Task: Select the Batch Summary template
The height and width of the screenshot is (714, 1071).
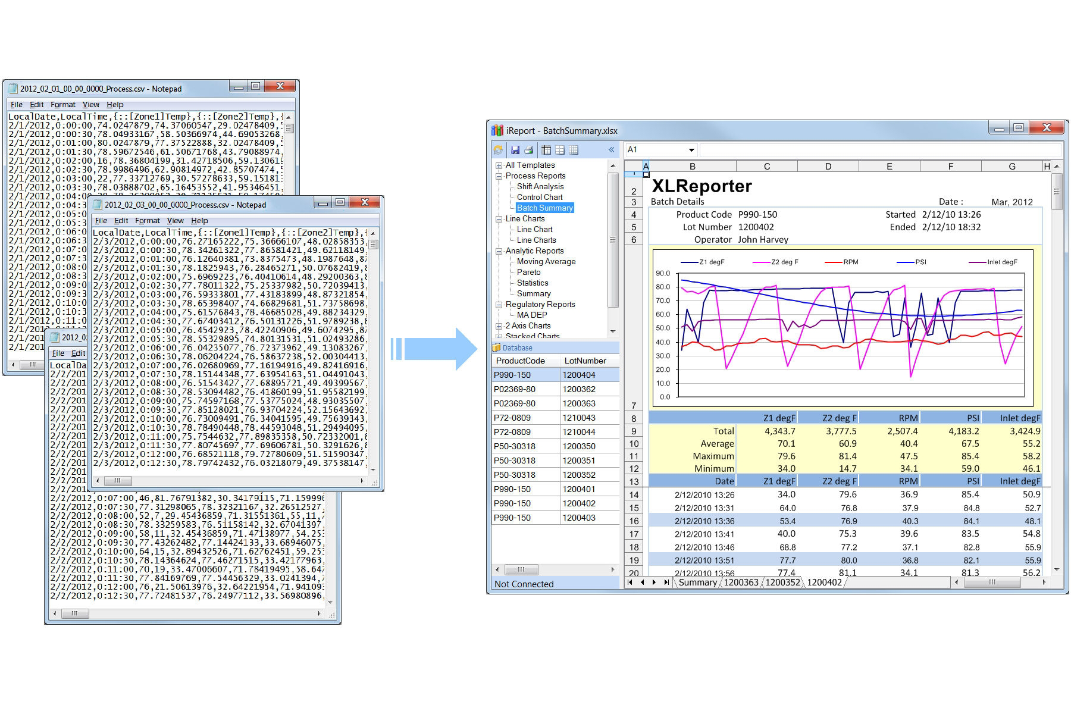Action: [545, 208]
